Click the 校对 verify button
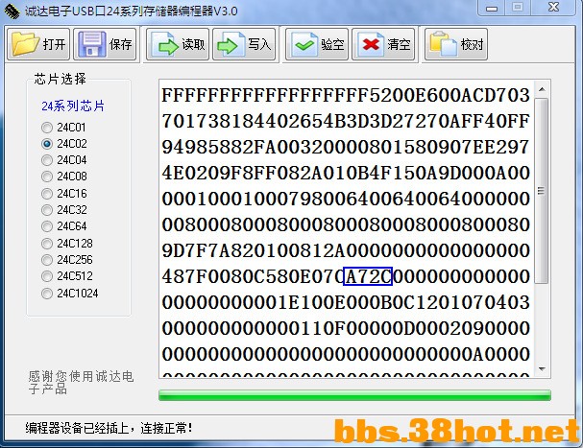Screen dimensions: 583x448 (x=456, y=44)
